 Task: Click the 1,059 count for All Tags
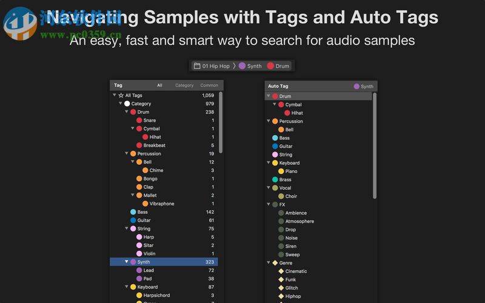208,96
